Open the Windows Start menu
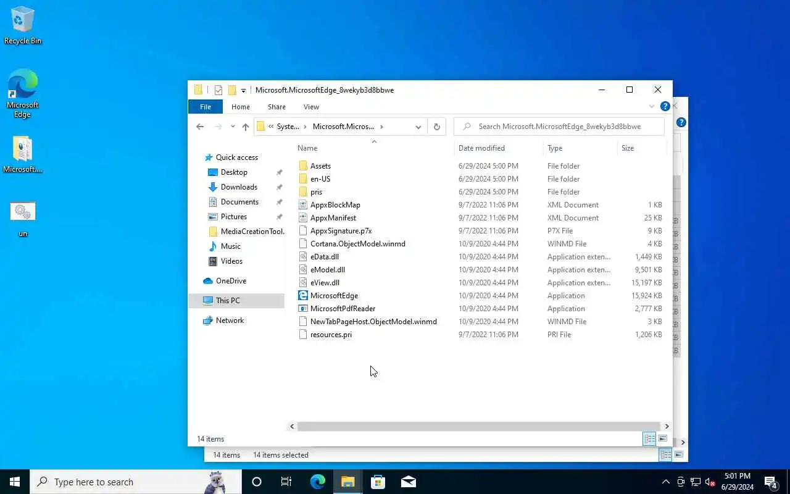 click(x=15, y=482)
